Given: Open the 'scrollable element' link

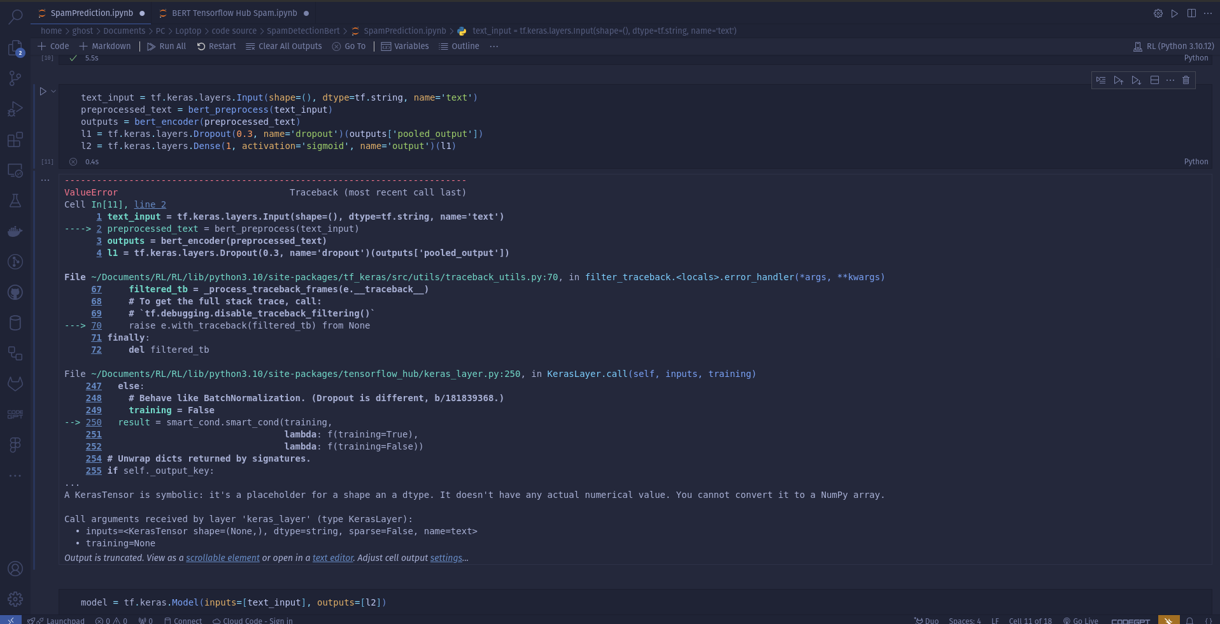Looking at the screenshot, I should (223, 558).
